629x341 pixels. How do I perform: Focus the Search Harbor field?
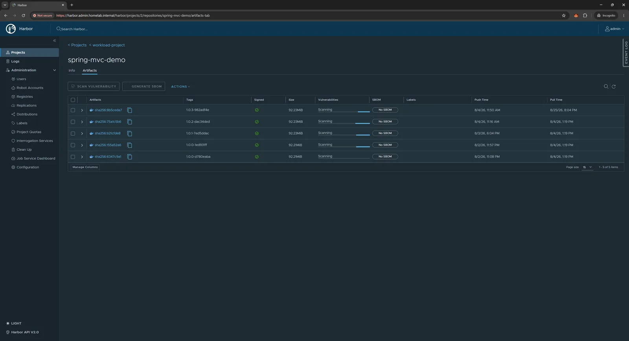coord(74,29)
